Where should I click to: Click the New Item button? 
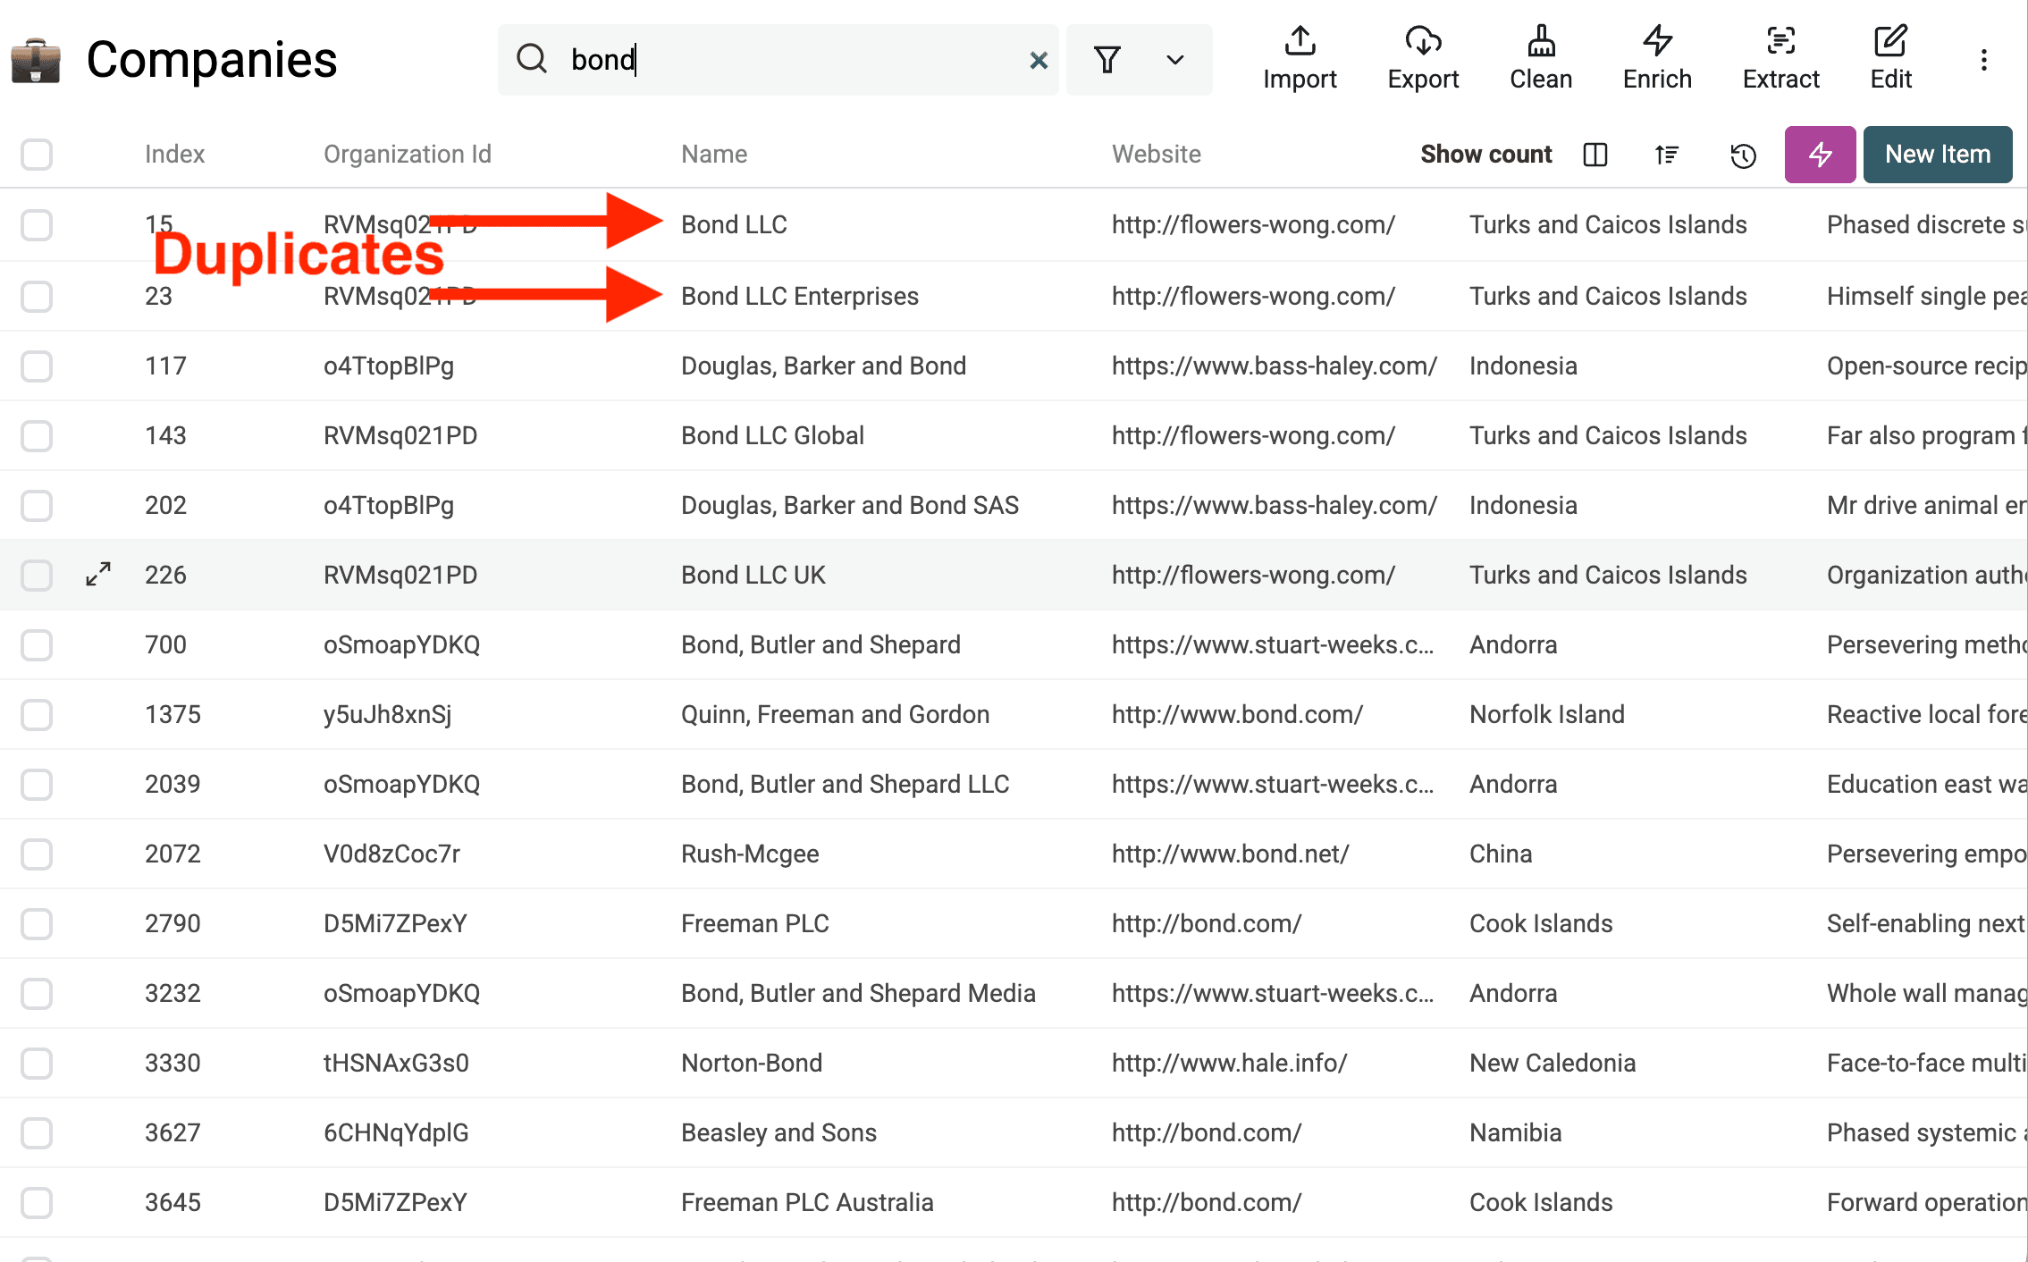click(1938, 154)
